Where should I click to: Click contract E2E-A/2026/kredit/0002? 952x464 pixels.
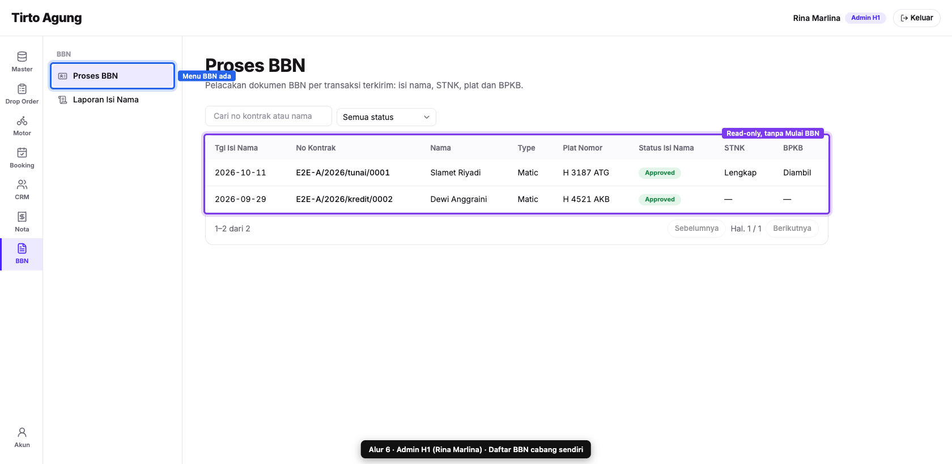pyautogui.click(x=344, y=199)
